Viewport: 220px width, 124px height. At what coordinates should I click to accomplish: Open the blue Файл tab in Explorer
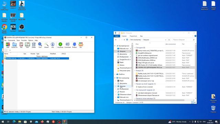[117, 36]
